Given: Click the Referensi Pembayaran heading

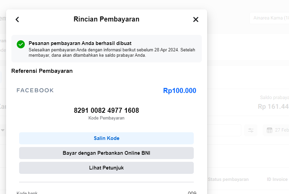Looking at the screenshot, I should click(42, 71).
